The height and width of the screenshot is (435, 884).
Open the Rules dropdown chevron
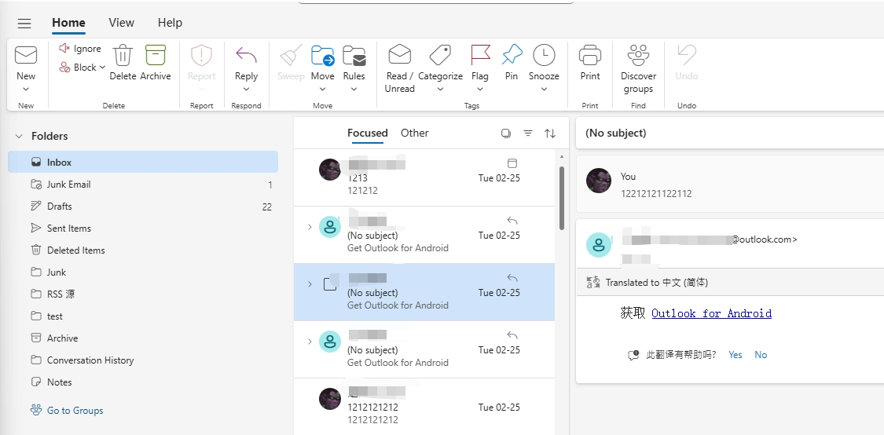point(354,89)
